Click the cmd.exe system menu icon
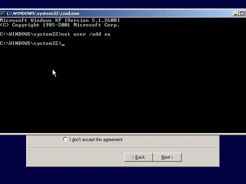 [3, 14]
